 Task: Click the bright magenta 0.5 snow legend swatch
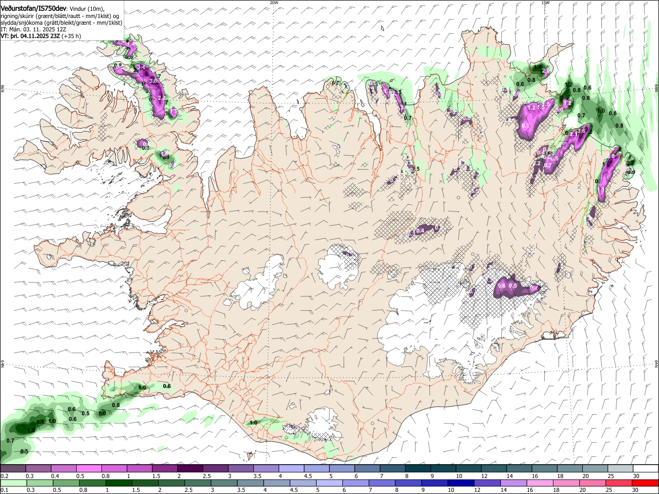[x=89, y=468]
